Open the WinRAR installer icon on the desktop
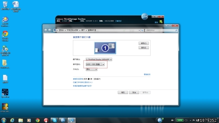The width and height of the screenshot is (219, 123). 5,108
